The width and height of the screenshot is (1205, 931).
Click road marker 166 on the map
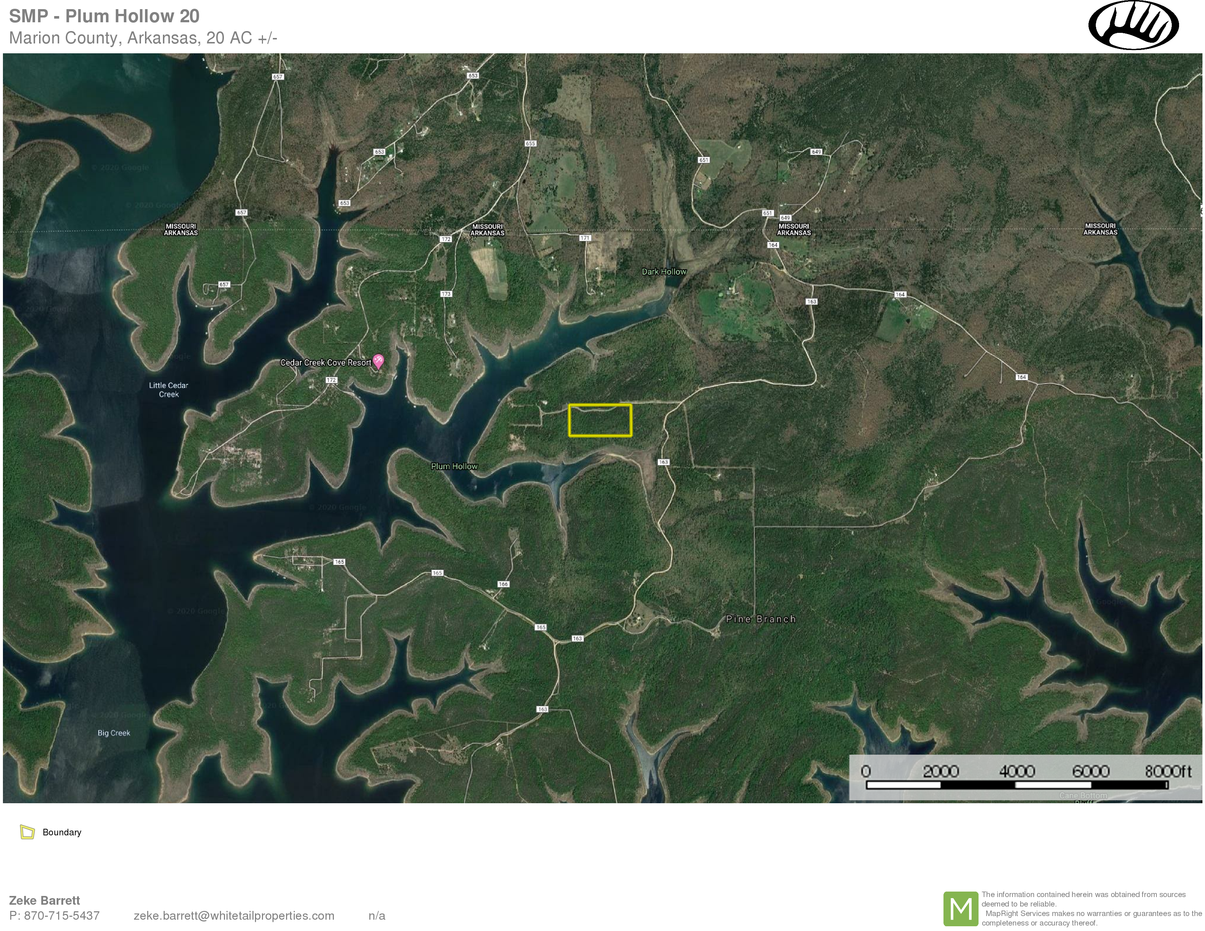point(503,584)
